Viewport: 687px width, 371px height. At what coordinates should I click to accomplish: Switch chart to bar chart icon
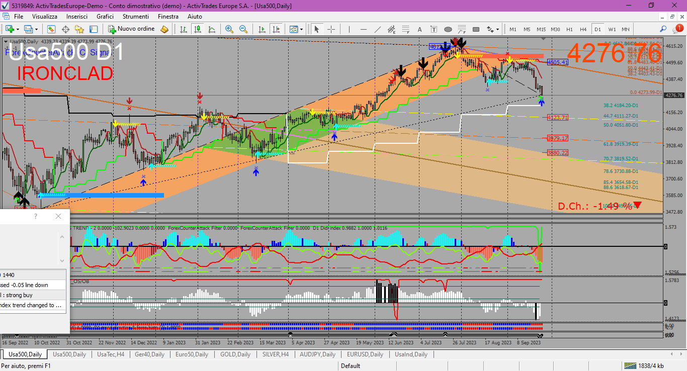click(x=184, y=29)
